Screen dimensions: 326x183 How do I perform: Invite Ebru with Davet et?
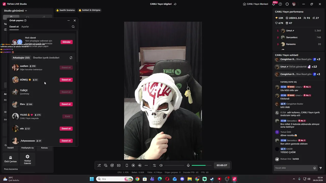pos(66,104)
